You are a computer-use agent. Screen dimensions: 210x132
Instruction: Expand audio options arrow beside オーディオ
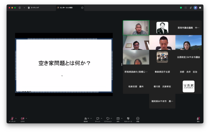point(16,118)
